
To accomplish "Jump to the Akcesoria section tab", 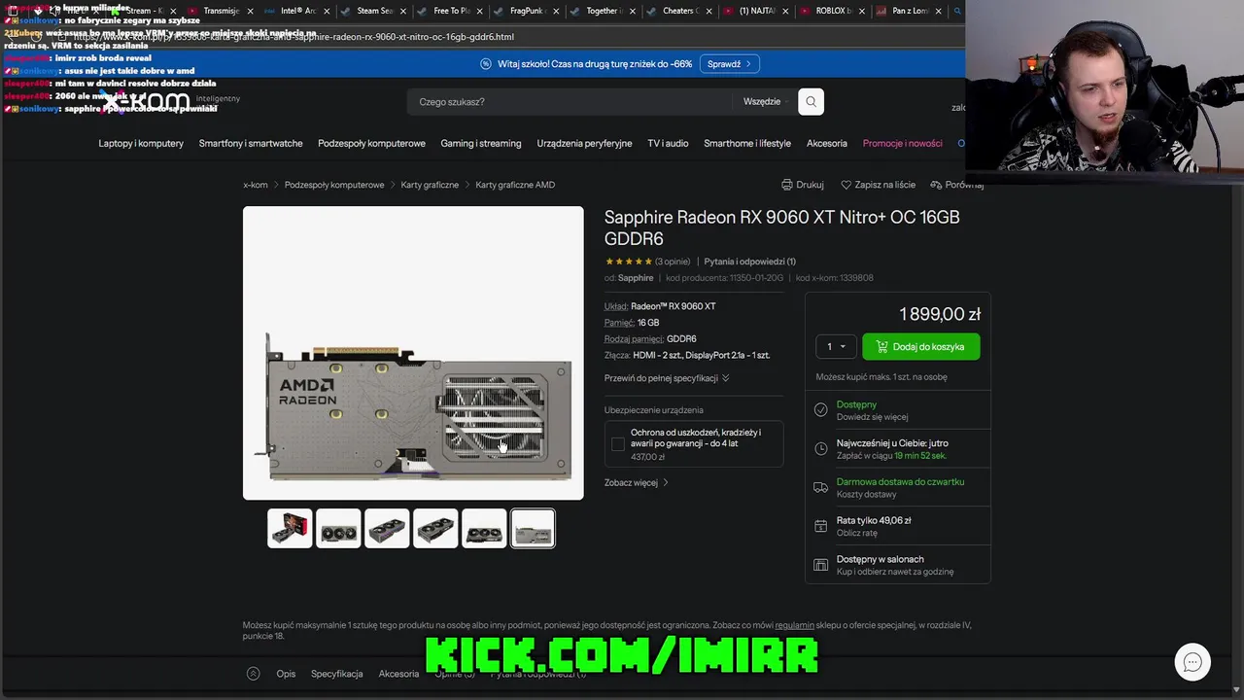I will (x=398, y=674).
